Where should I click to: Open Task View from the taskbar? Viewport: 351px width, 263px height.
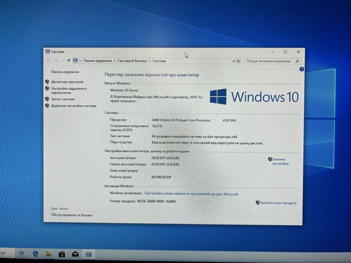[x=22, y=253]
